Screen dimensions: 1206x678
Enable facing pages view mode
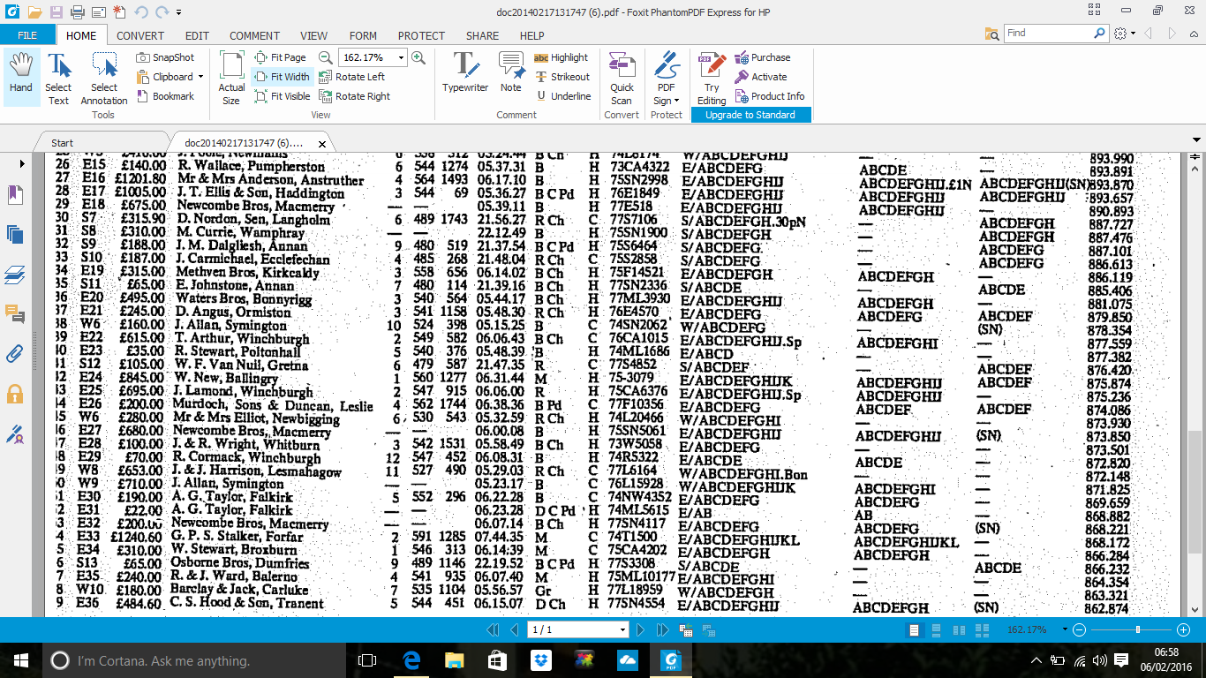pyautogui.click(x=959, y=629)
